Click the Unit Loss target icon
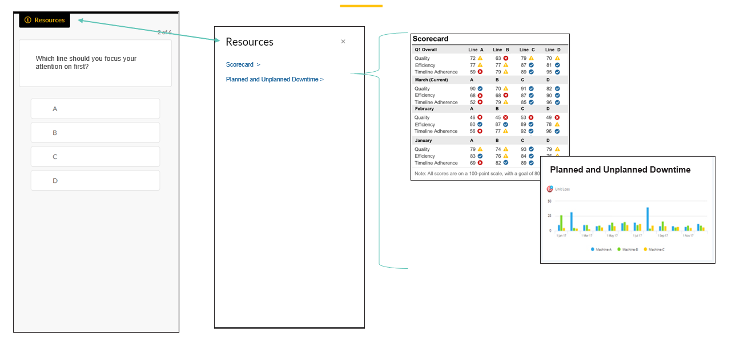The width and height of the screenshot is (736, 340). [550, 189]
